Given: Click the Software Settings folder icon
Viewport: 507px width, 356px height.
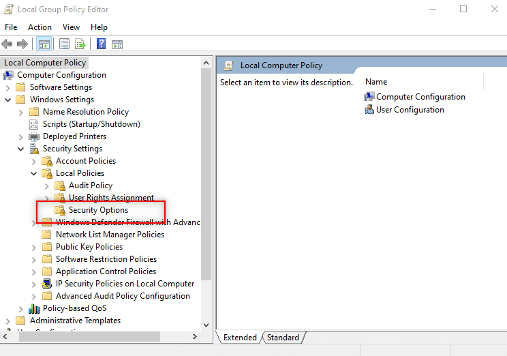Looking at the screenshot, I should point(20,87).
